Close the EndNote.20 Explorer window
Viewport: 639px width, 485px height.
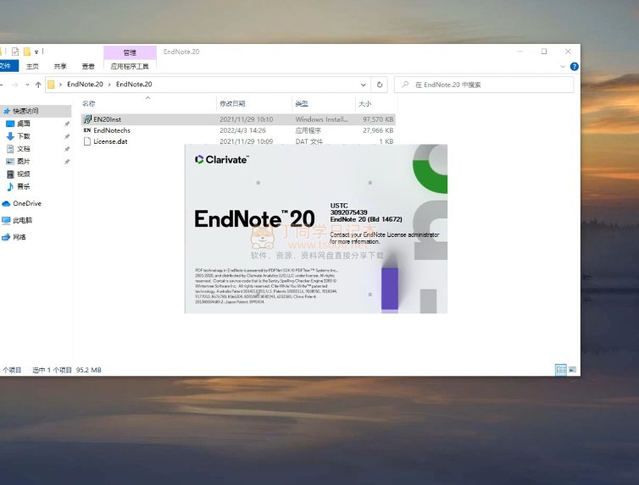pyautogui.click(x=568, y=52)
